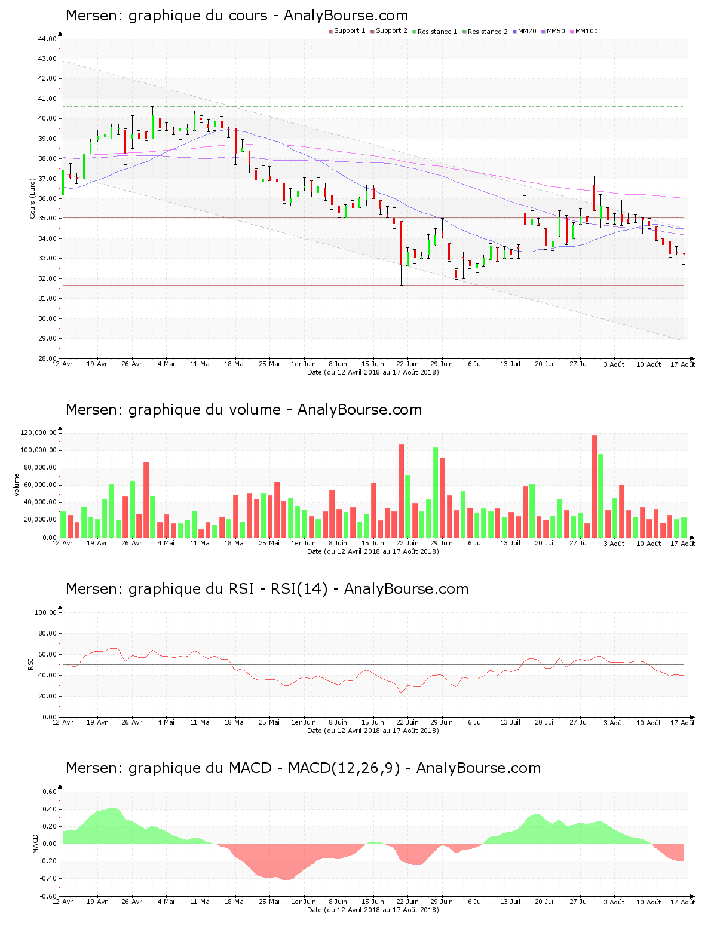
Task: Click the 'Mersen: graphique du cours' title
Action: tap(167, 16)
